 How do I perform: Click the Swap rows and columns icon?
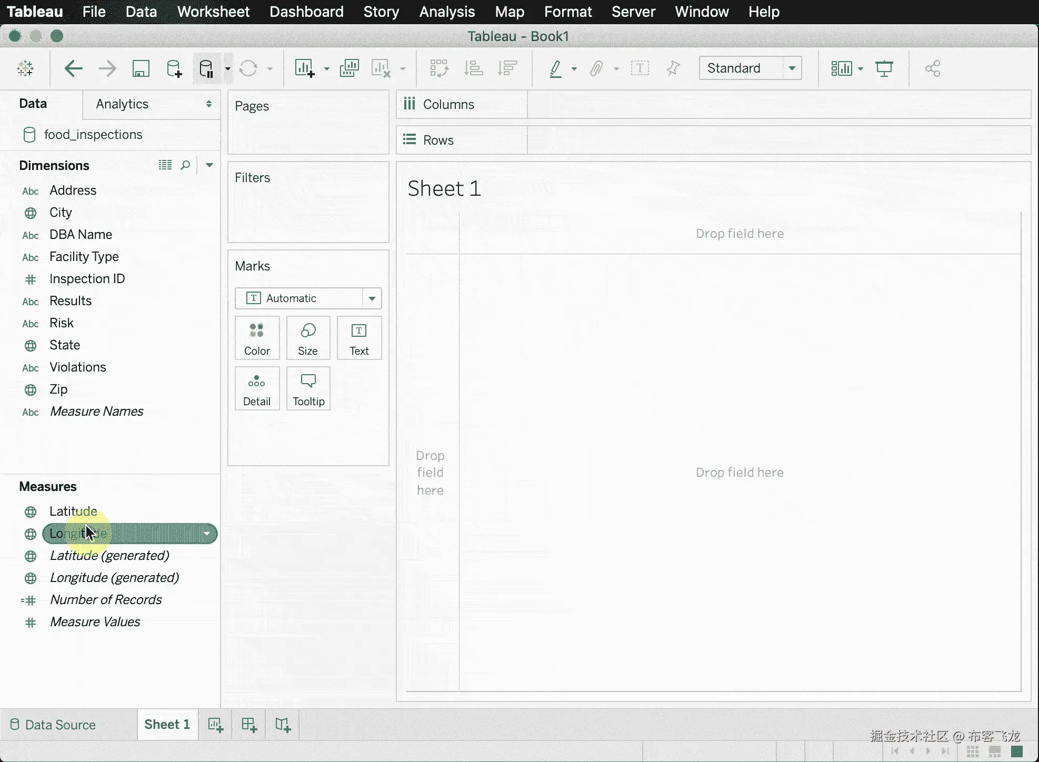438,68
